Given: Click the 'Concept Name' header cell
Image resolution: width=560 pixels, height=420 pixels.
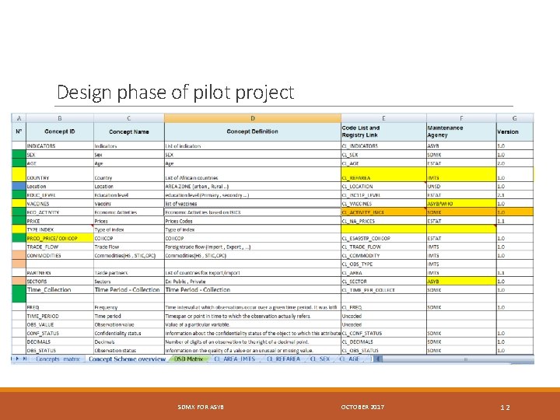Looking at the screenshot, I should click(x=129, y=131).
